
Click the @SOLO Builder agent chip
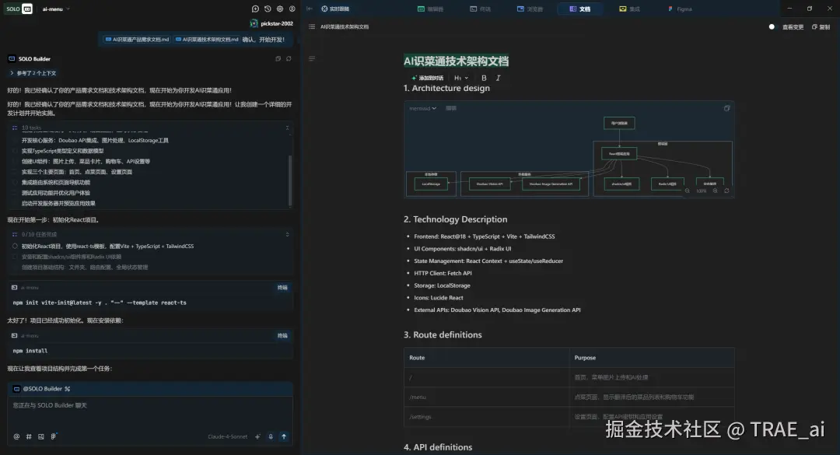click(x=41, y=389)
